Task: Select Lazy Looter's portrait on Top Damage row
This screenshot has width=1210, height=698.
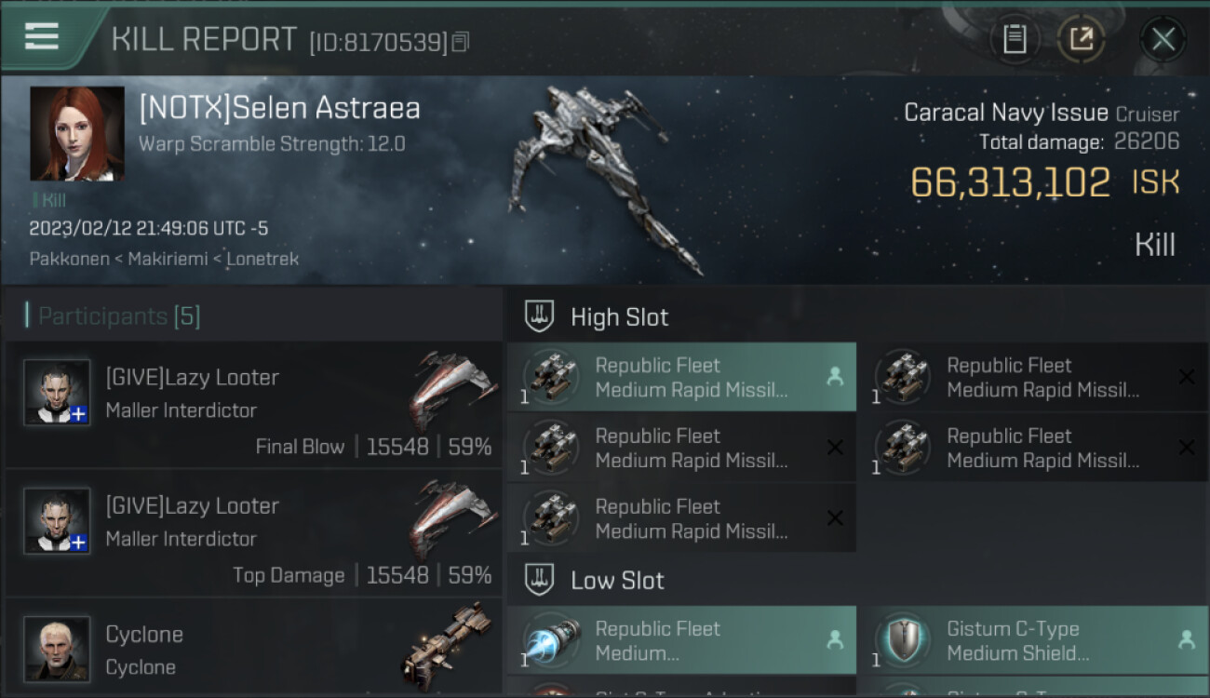Action: pyautogui.click(x=57, y=521)
